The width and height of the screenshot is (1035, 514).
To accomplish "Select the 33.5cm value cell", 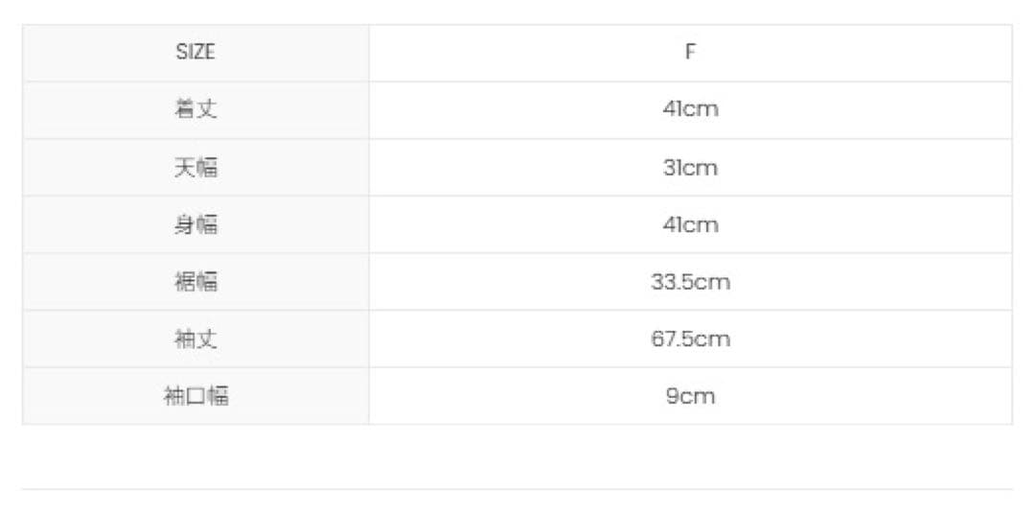I will click(690, 282).
